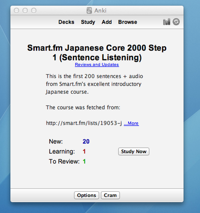Click the green To Review count number
This screenshot has width=200, height=213.
click(x=84, y=162)
